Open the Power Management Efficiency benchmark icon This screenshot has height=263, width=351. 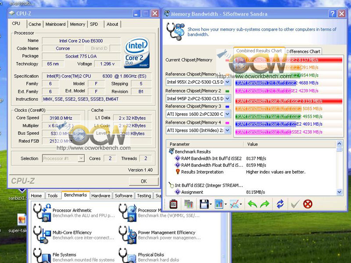[128, 234]
